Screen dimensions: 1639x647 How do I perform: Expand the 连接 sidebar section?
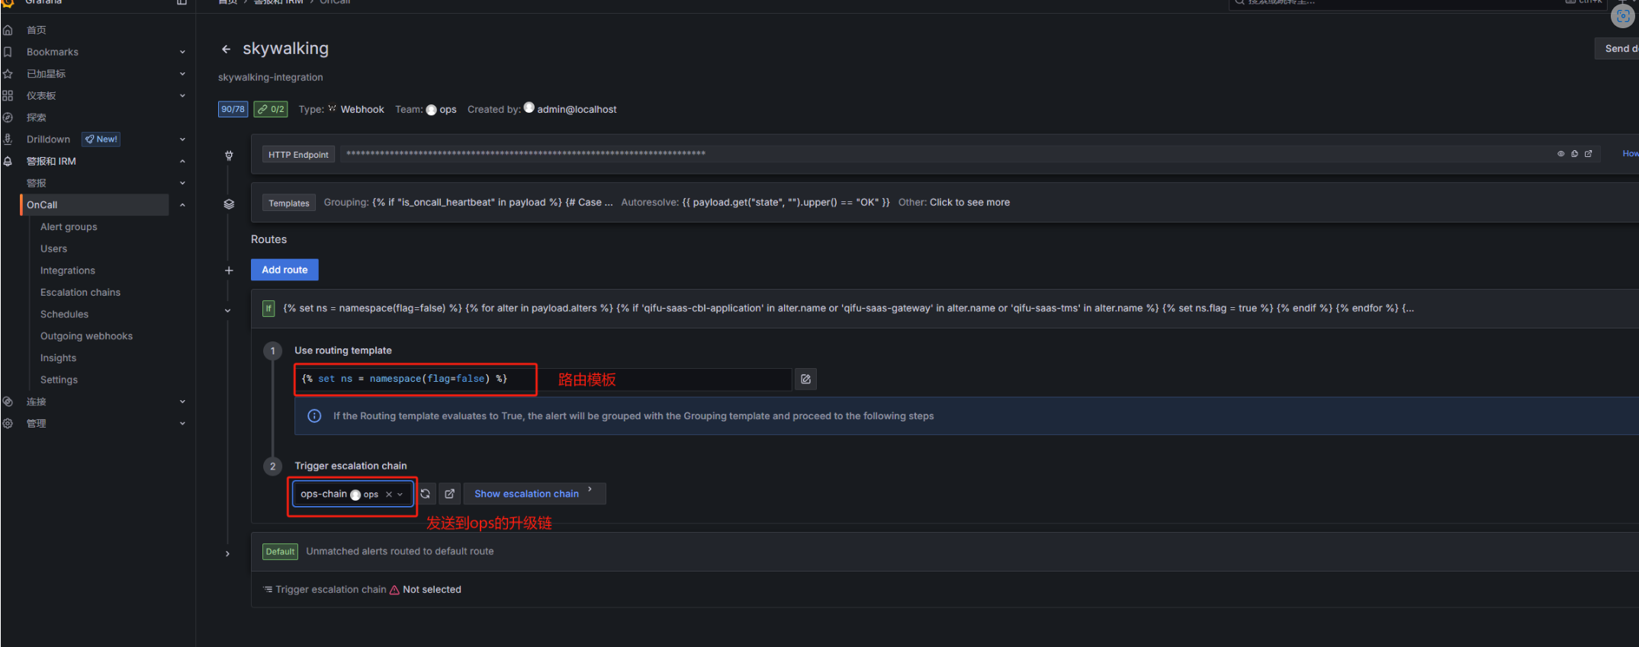[x=182, y=402]
